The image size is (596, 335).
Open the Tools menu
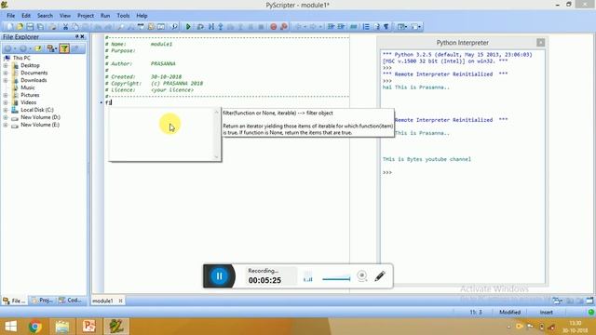pyautogui.click(x=123, y=16)
